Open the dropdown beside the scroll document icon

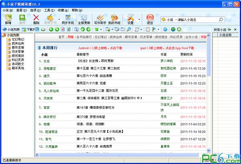(141, 29)
